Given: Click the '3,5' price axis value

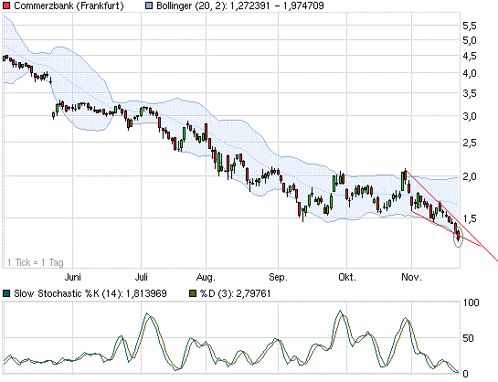Looking at the screenshot, I should [x=470, y=93].
